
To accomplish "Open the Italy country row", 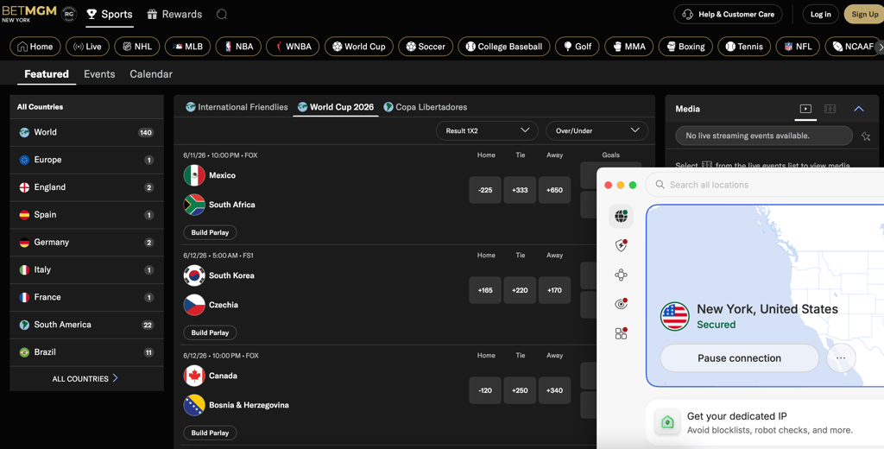I will pos(87,269).
